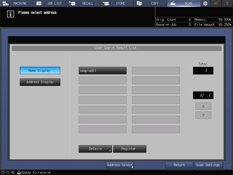Click the Return button
This screenshot has height=175, width=233.
pyautogui.click(x=179, y=165)
